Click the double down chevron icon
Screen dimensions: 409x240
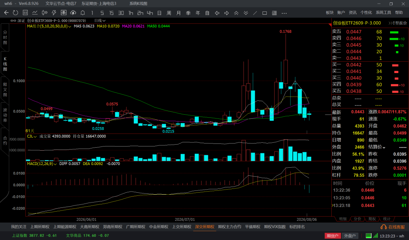[x=246, y=13]
